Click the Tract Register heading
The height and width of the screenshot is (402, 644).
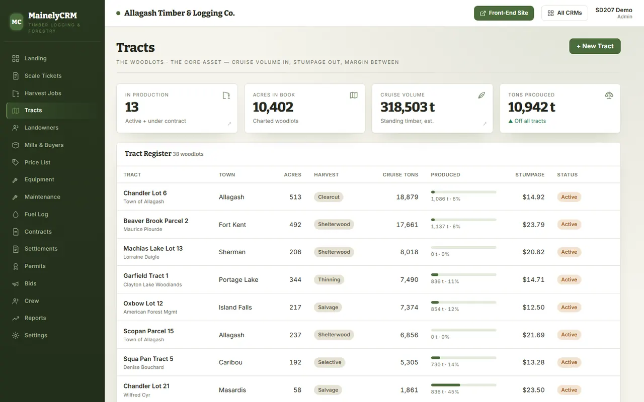[148, 154]
